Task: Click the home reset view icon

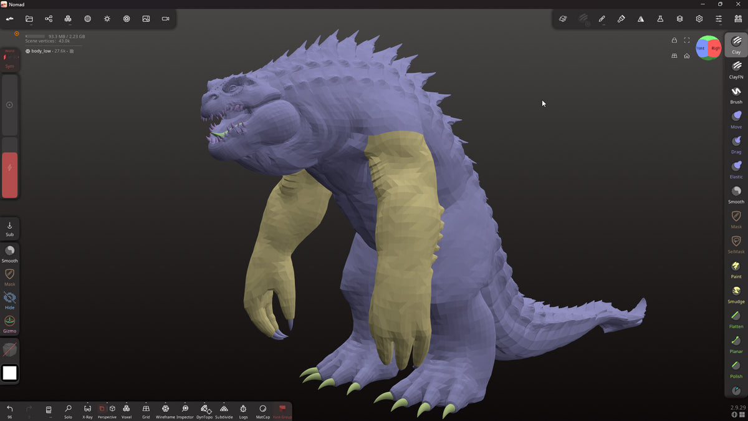Action: pyautogui.click(x=686, y=56)
